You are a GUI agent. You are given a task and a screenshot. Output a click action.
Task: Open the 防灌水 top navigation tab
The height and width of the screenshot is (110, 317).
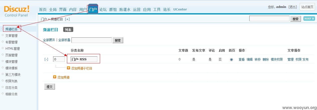(125, 9)
